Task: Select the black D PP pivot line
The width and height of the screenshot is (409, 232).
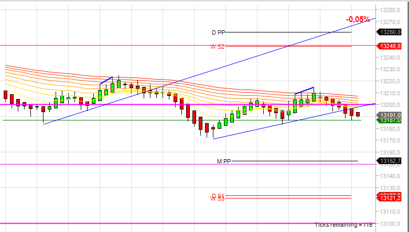Action: (x=288, y=32)
